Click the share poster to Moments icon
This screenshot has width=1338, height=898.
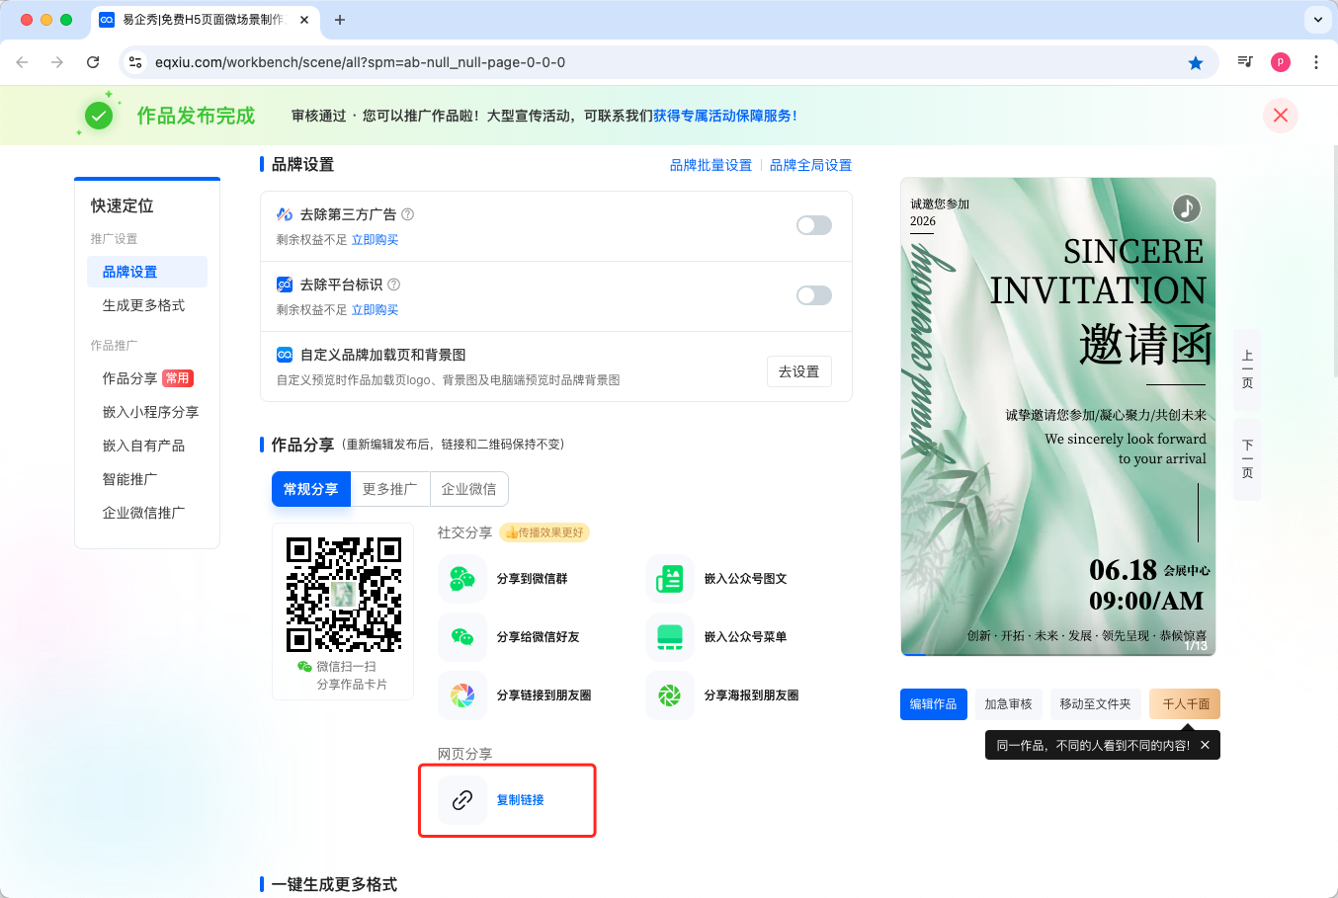[x=670, y=695]
